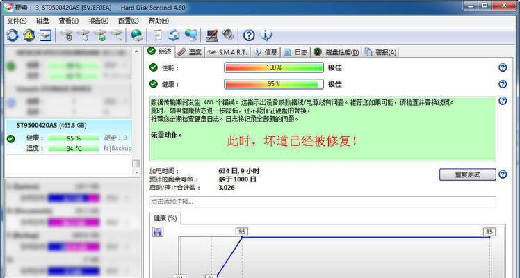Switch to the 信息 tab
Image resolution: width=520 pixels, height=278 pixels.
[266, 52]
